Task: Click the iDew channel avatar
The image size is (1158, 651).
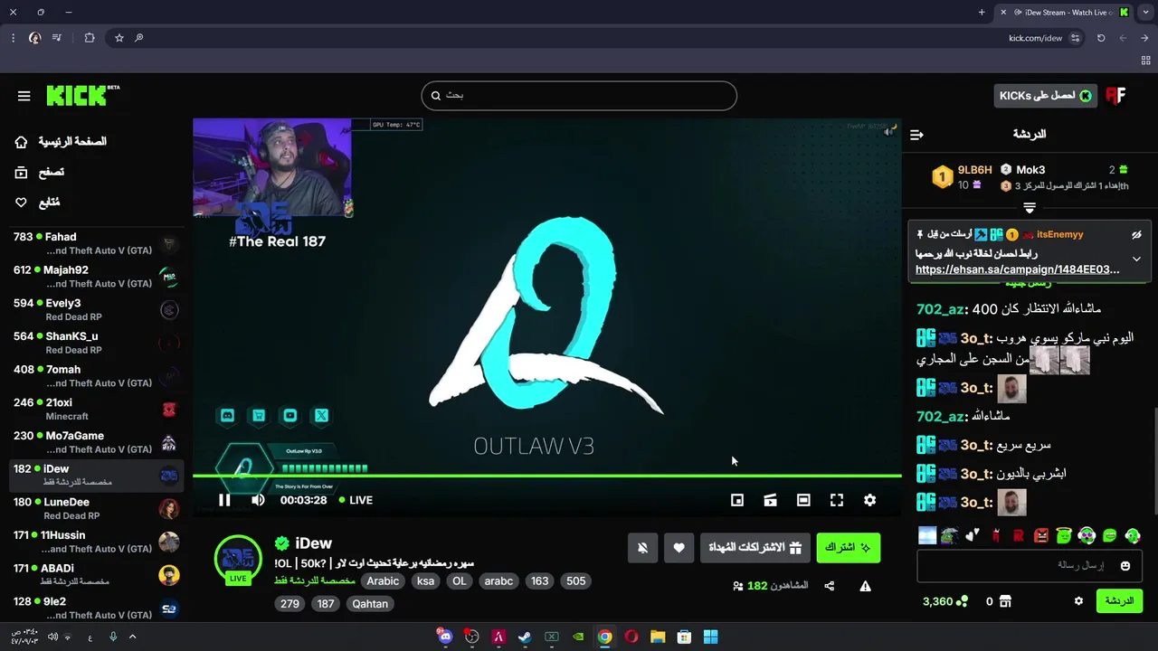Action: tap(238, 558)
